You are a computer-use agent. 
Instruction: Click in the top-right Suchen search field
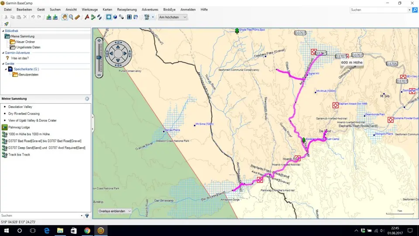coord(379,10)
